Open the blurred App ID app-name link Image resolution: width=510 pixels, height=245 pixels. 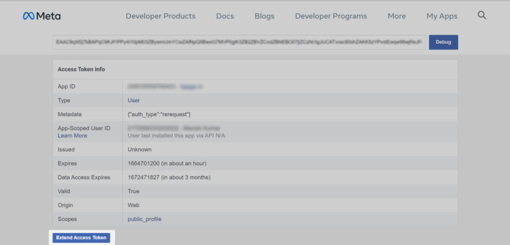pyautogui.click(x=191, y=86)
